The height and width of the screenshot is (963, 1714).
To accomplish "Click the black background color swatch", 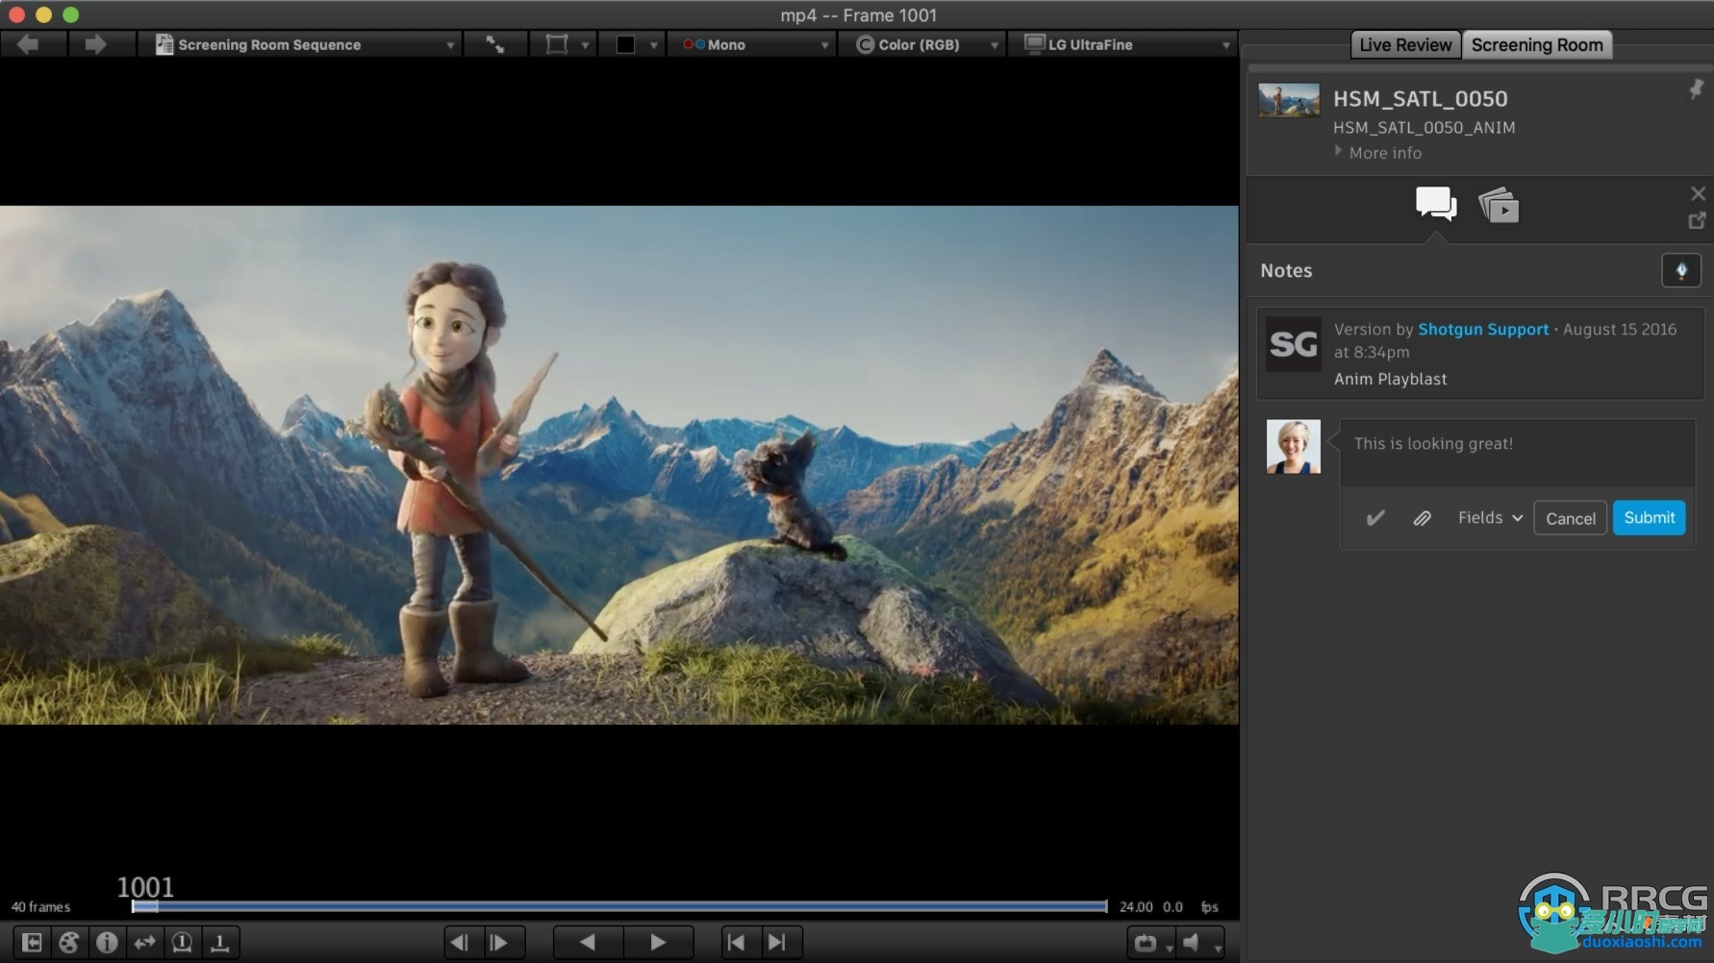I will pyautogui.click(x=625, y=44).
